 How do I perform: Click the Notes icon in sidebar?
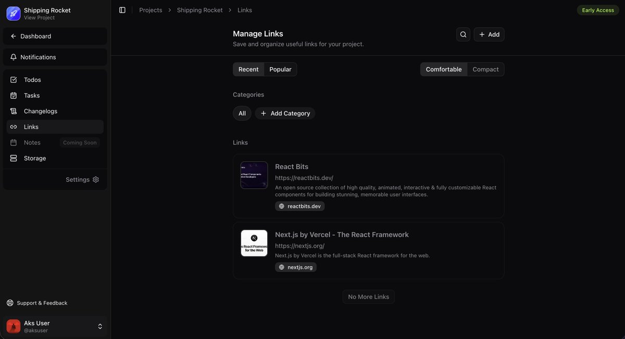[x=14, y=142]
